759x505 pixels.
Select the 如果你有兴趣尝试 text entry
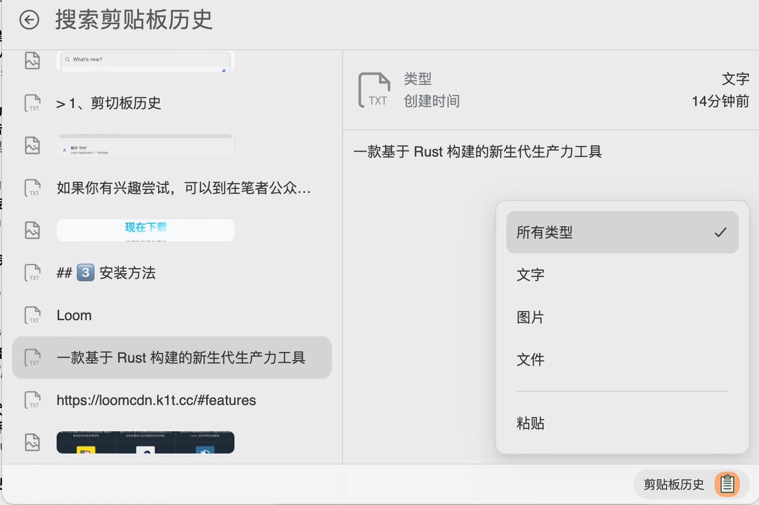(172, 188)
